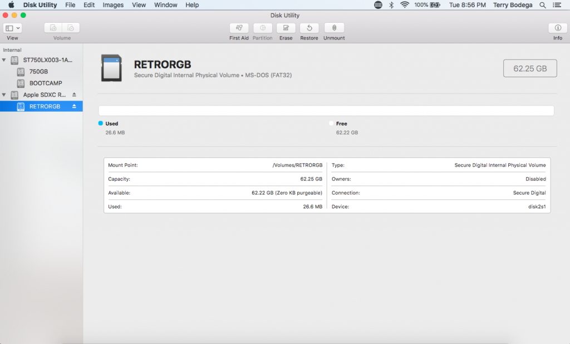This screenshot has width=570, height=344.
Task: Open Spotlight search in menu bar
Action: pyautogui.click(x=543, y=5)
